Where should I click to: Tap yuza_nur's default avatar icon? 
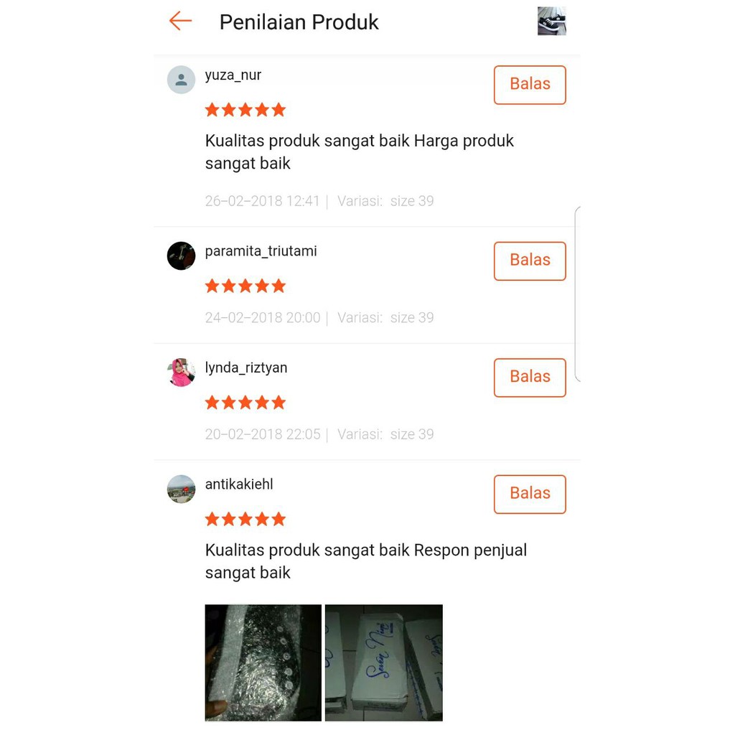(x=181, y=80)
